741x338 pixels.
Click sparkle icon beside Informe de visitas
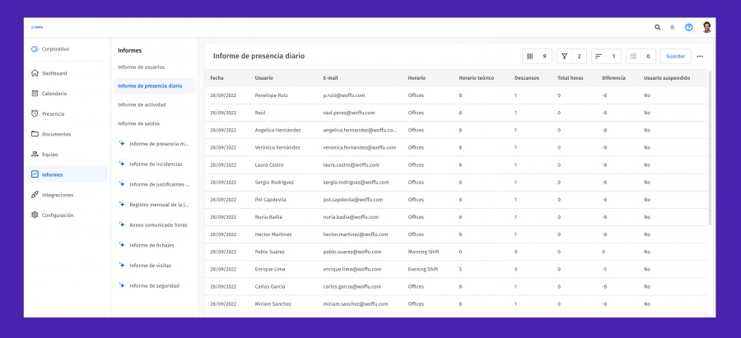click(x=122, y=266)
